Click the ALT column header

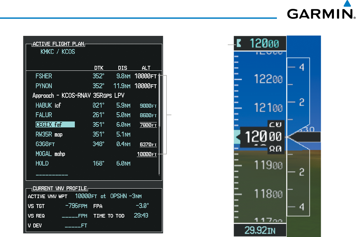pos(146,68)
